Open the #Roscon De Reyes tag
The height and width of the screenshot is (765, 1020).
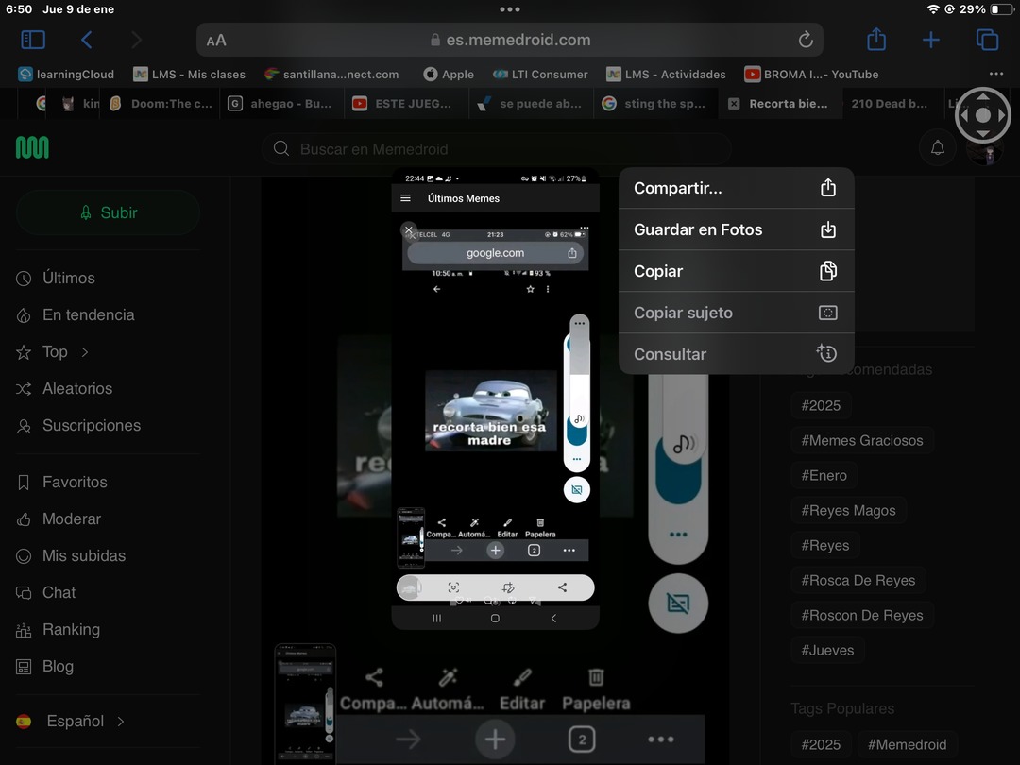[x=862, y=616]
